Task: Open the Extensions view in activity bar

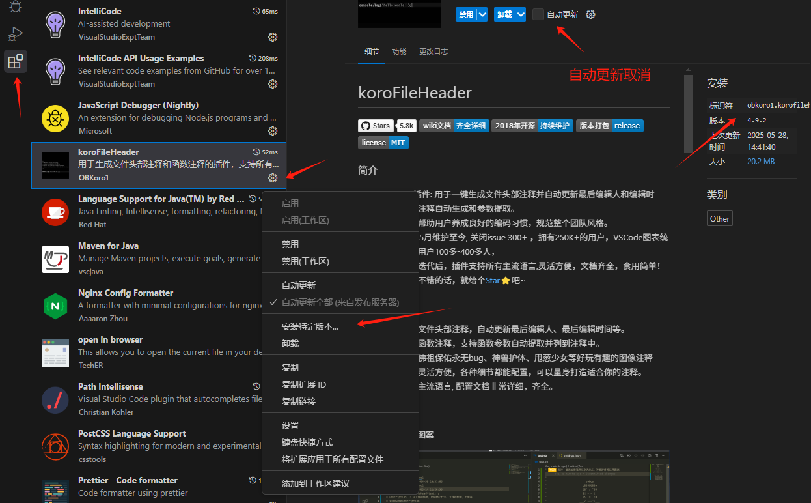Action: point(16,62)
